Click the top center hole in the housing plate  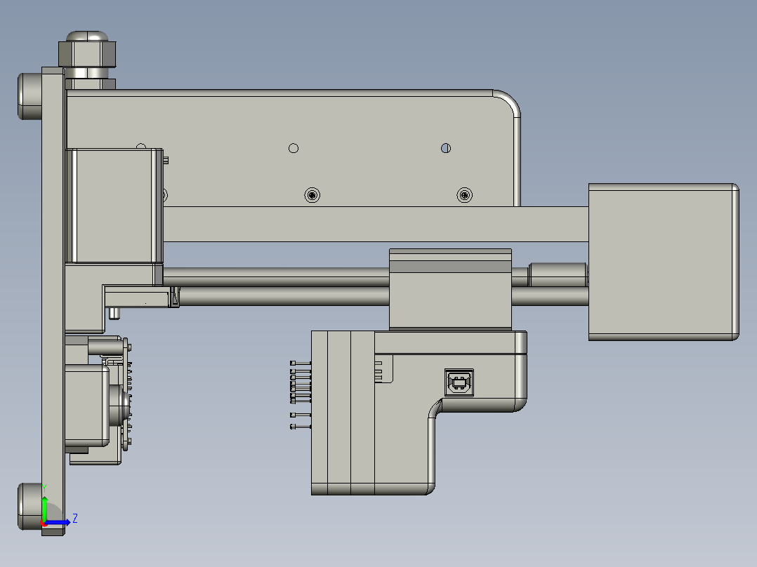[x=294, y=148]
